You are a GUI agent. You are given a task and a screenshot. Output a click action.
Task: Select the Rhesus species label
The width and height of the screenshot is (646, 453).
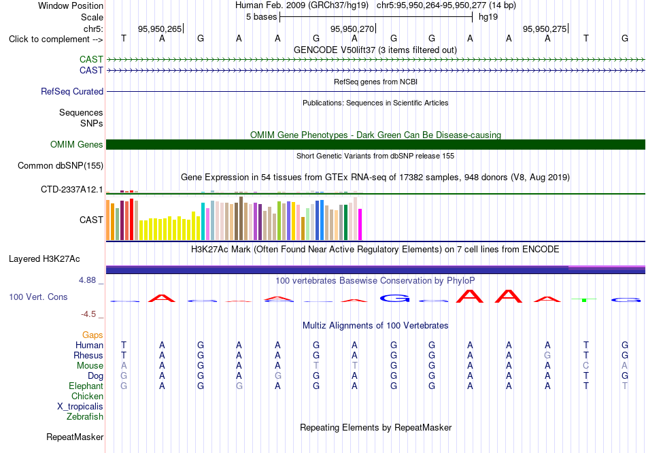pyautogui.click(x=88, y=355)
